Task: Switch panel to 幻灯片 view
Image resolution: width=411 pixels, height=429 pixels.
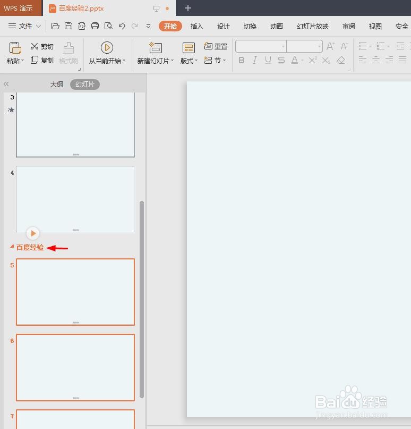Action: pos(85,85)
